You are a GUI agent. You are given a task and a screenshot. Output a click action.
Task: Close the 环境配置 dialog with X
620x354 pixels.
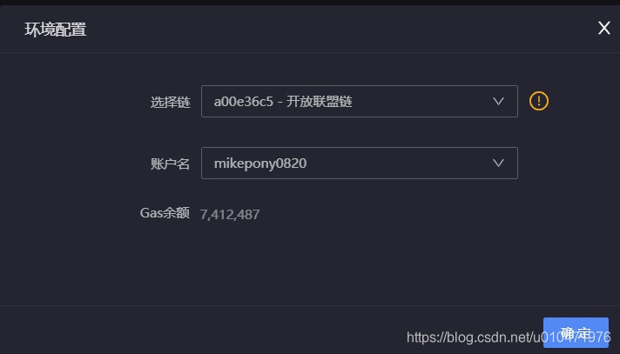(x=603, y=28)
